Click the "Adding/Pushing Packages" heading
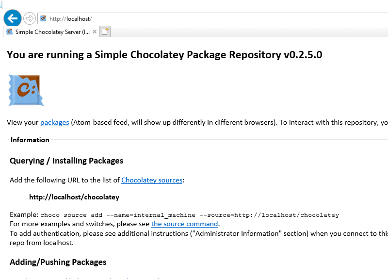Viewport: 388px width, 279px height. coord(58,262)
